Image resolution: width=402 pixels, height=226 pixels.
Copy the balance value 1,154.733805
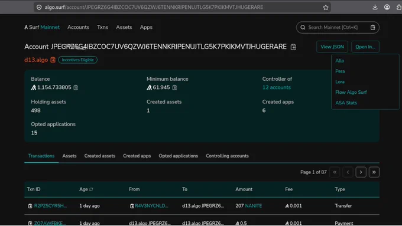pyautogui.click(x=76, y=87)
